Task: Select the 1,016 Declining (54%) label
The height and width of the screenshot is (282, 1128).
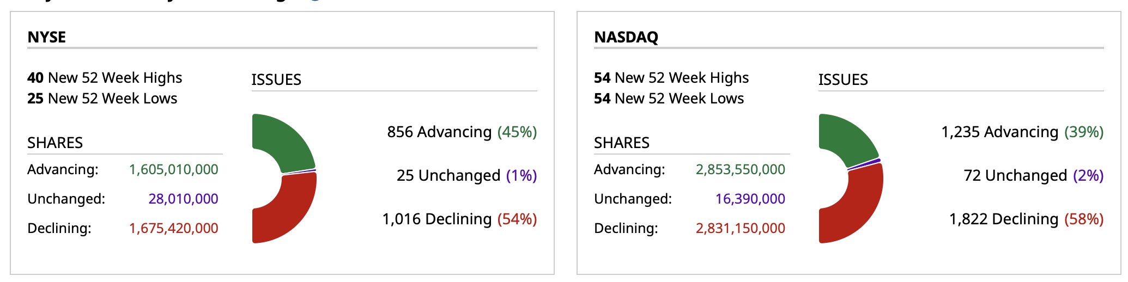Action: click(x=459, y=219)
